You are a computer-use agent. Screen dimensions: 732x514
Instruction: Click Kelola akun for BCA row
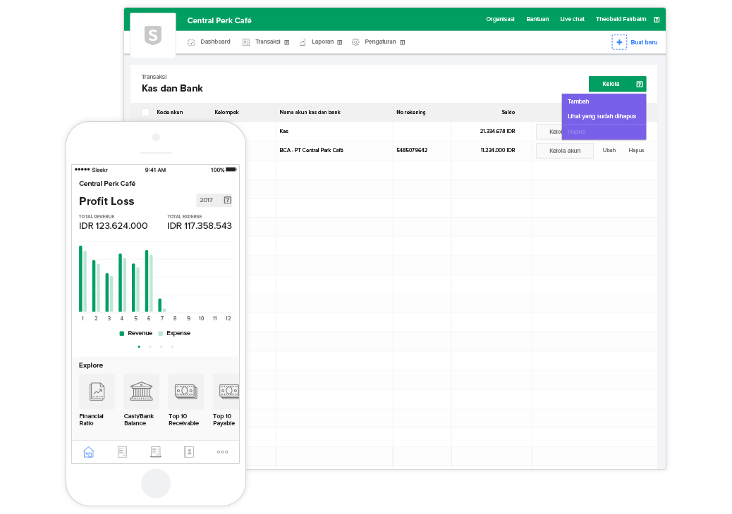(565, 151)
